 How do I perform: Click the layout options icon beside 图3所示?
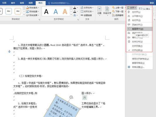[84, 98]
